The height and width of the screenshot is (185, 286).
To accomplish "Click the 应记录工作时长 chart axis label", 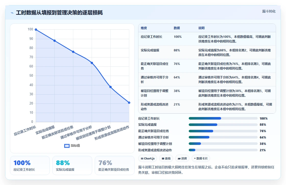I will (25, 131).
